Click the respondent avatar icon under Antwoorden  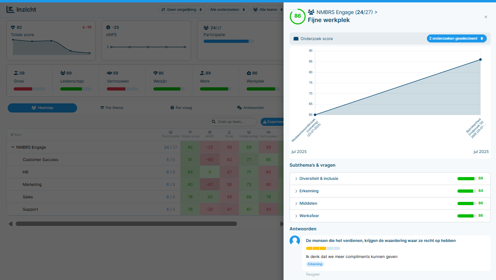295,240
